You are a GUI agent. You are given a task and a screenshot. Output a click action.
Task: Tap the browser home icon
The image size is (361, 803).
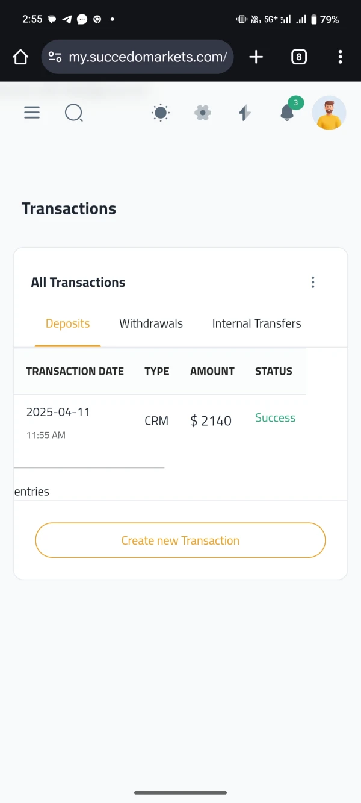coord(20,57)
